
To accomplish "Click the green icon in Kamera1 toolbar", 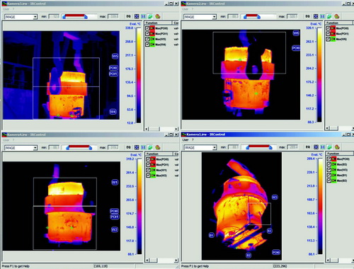I will [329, 147].
